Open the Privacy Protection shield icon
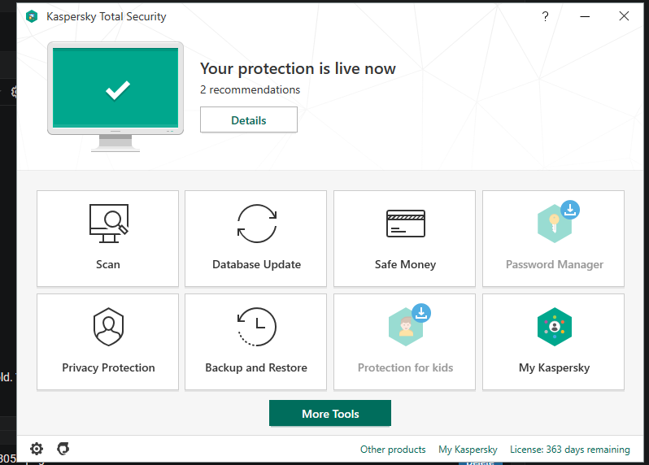 click(108, 326)
